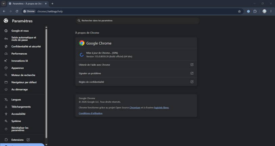Open the 'logiciels libres' link
The height and width of the screenshot is (146, 275).
(161, 107)
